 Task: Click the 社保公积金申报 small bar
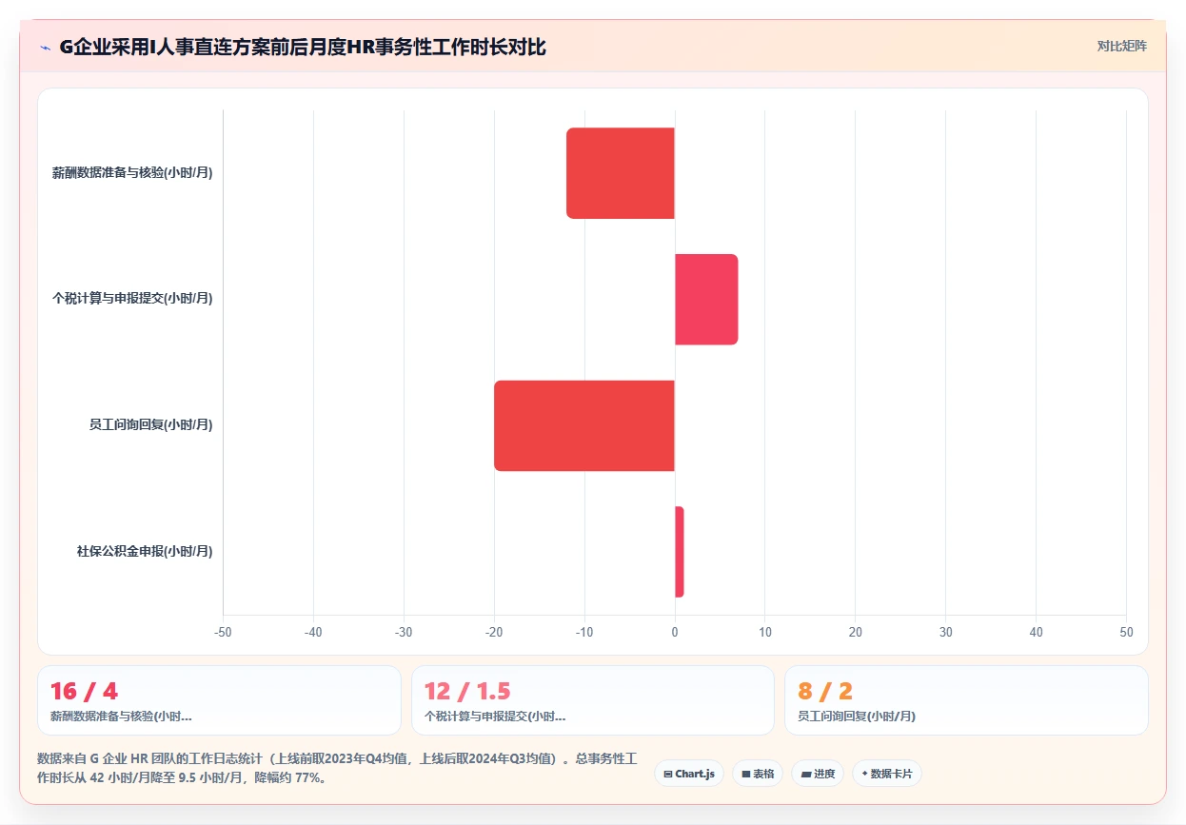click(680, 552)
